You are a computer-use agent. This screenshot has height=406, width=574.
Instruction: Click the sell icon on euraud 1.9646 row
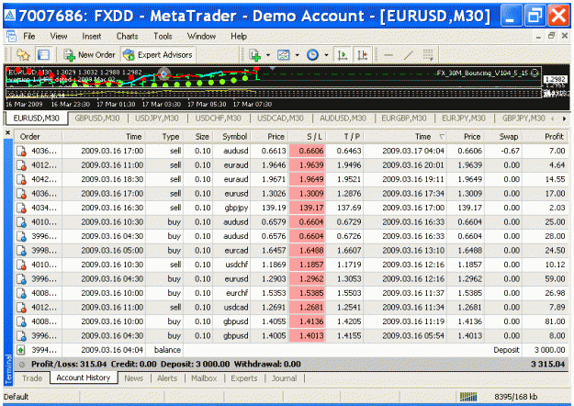click(22, 165)
